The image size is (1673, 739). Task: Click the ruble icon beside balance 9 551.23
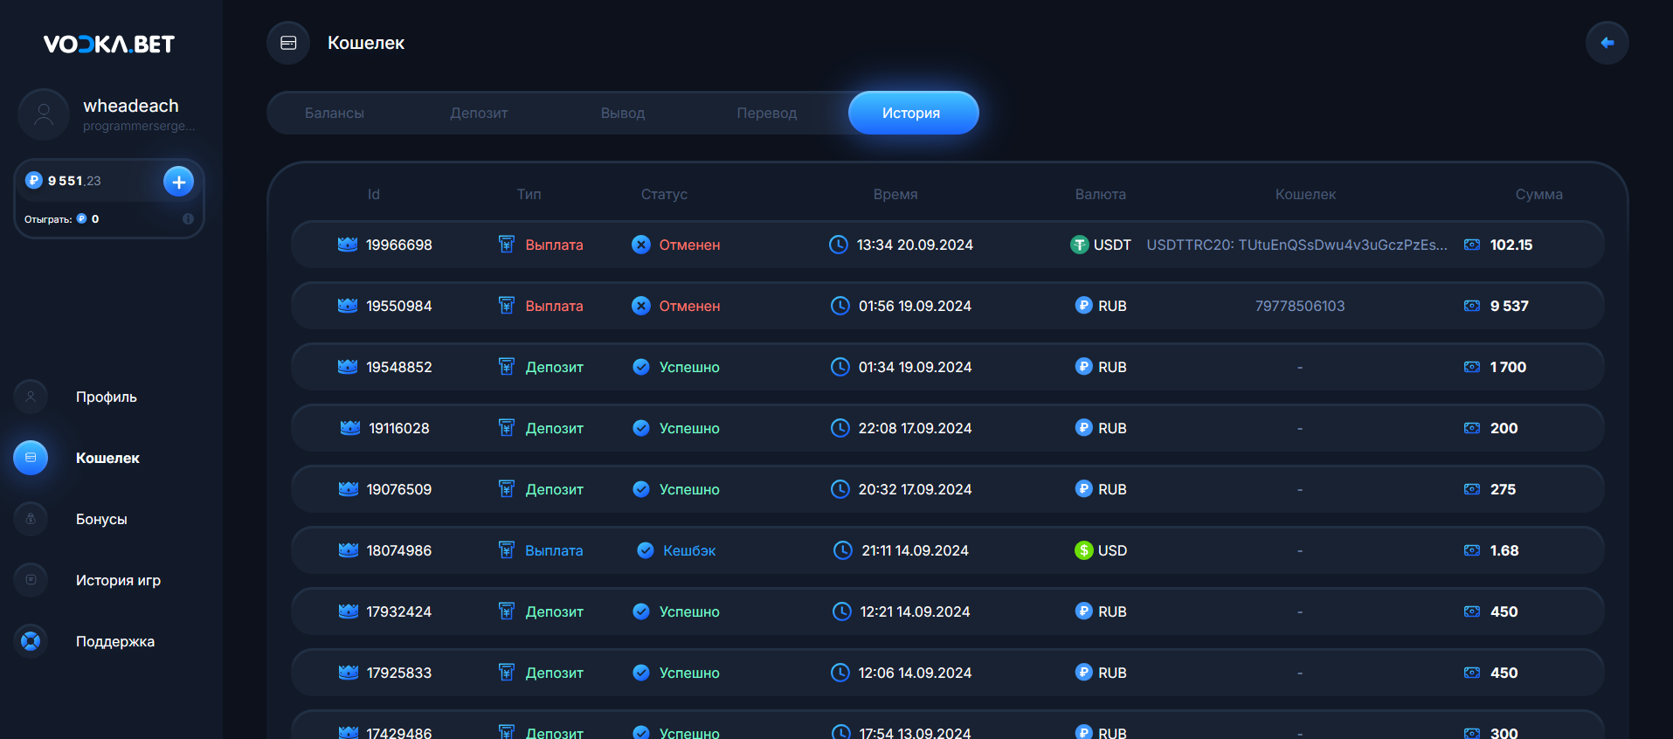pos(34,181)
